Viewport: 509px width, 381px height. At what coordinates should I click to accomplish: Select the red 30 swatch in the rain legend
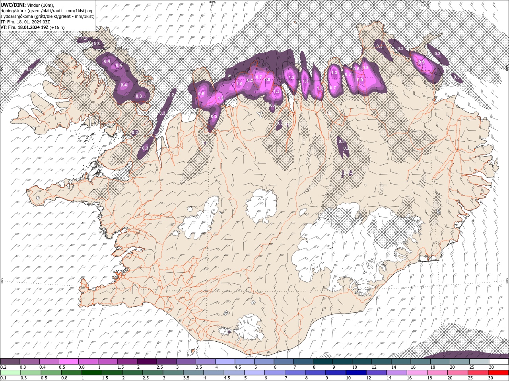click(x=498, y=373)
